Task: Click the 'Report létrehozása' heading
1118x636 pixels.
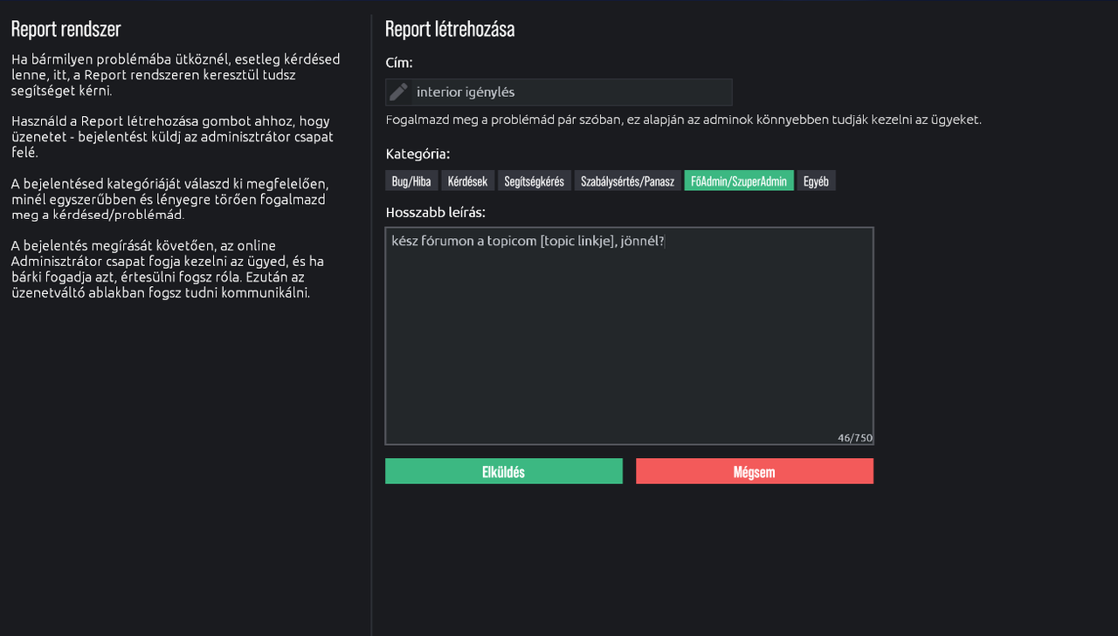Action: [x=450, y=29]
